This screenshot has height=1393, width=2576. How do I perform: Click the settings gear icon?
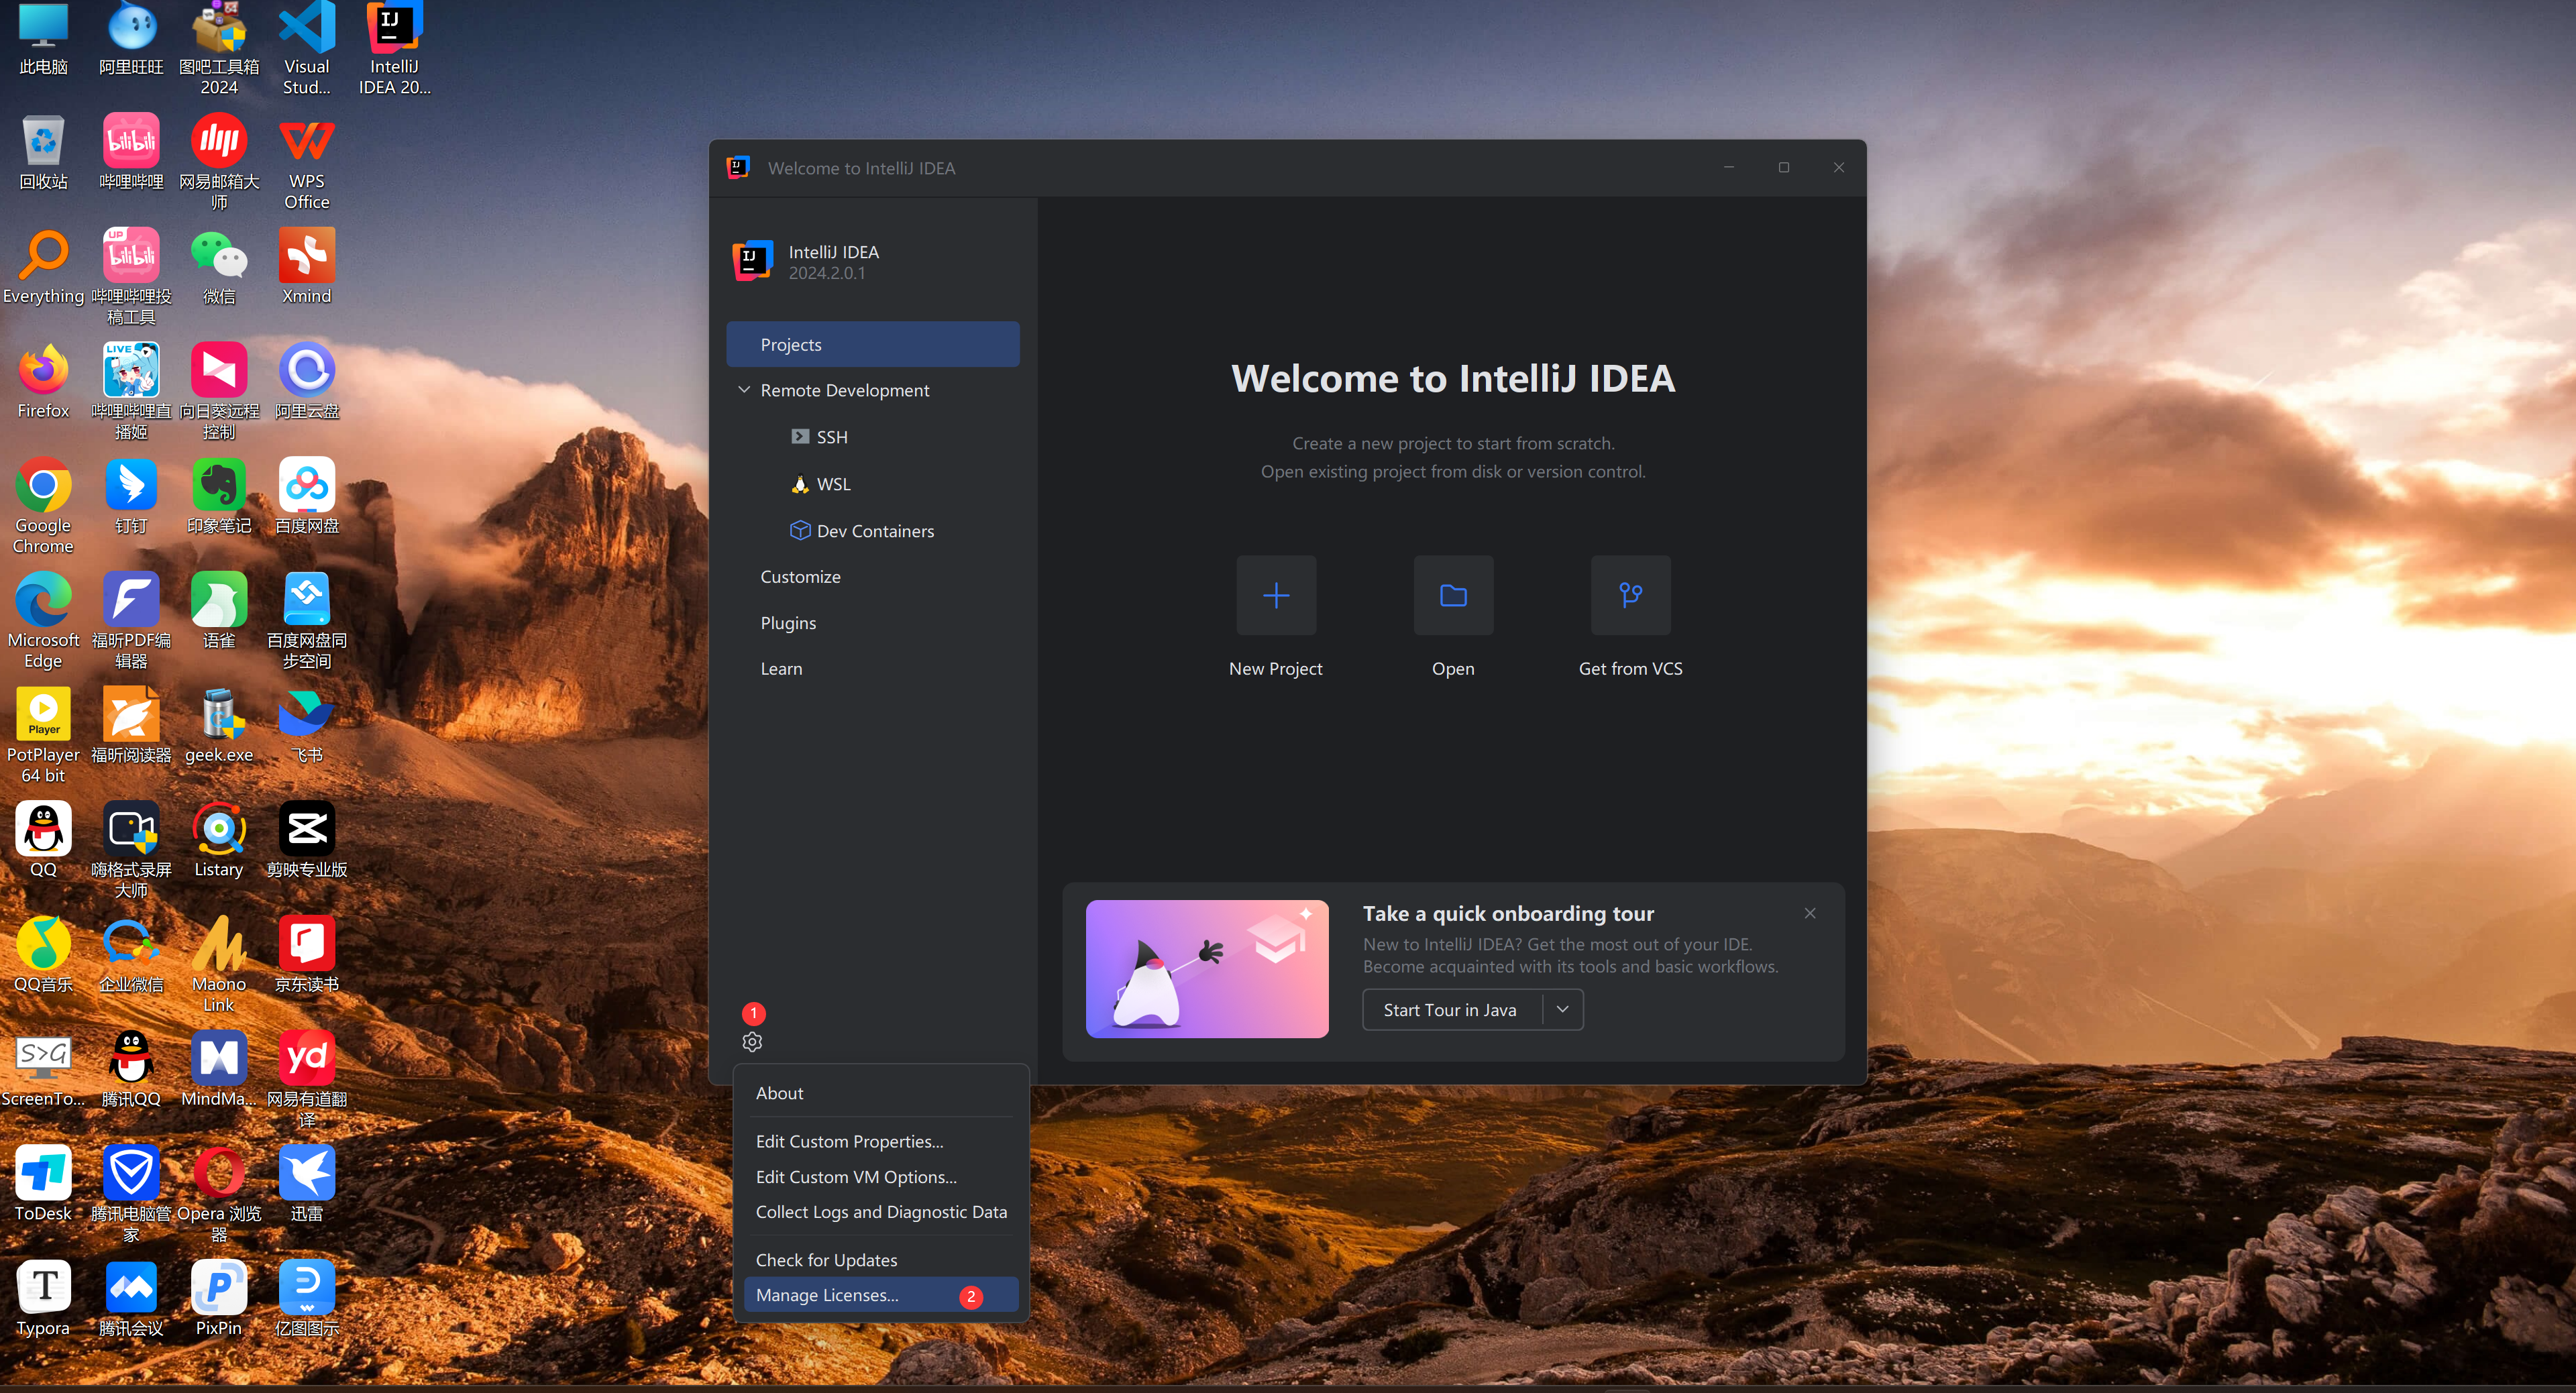(x=752, y=1042)
